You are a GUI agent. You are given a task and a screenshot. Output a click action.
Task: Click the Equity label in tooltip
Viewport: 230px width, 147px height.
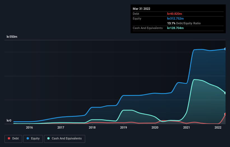point(137,18)
